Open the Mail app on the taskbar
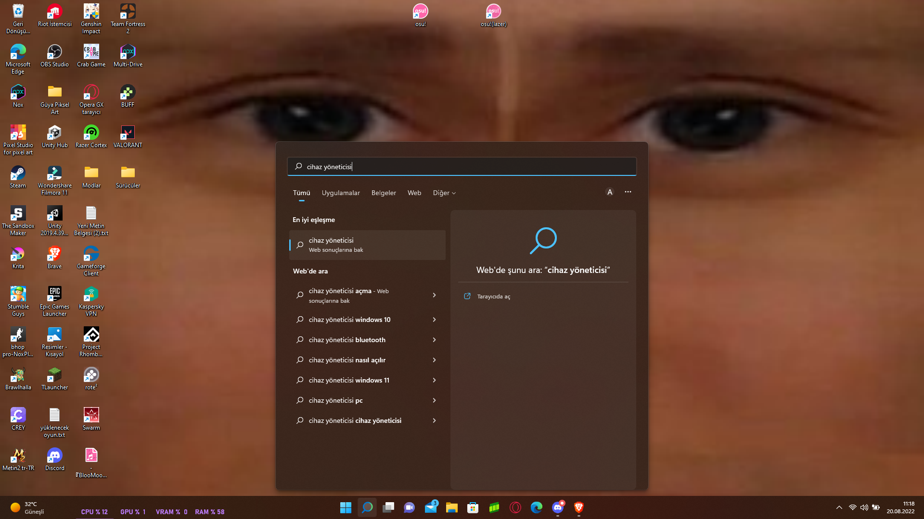924x519 pixels. pyautogui.click(x=431, y=507)
